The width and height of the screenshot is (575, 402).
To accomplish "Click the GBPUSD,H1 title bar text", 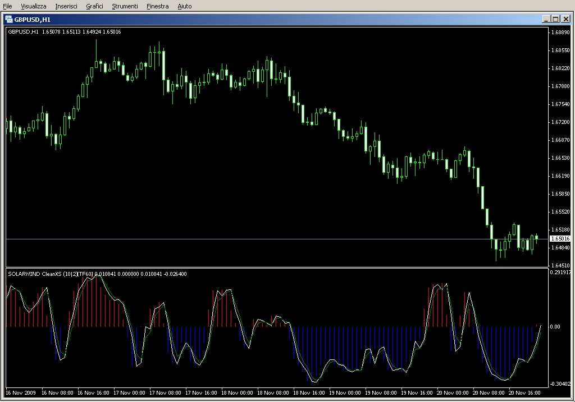I will click(32, 20).
